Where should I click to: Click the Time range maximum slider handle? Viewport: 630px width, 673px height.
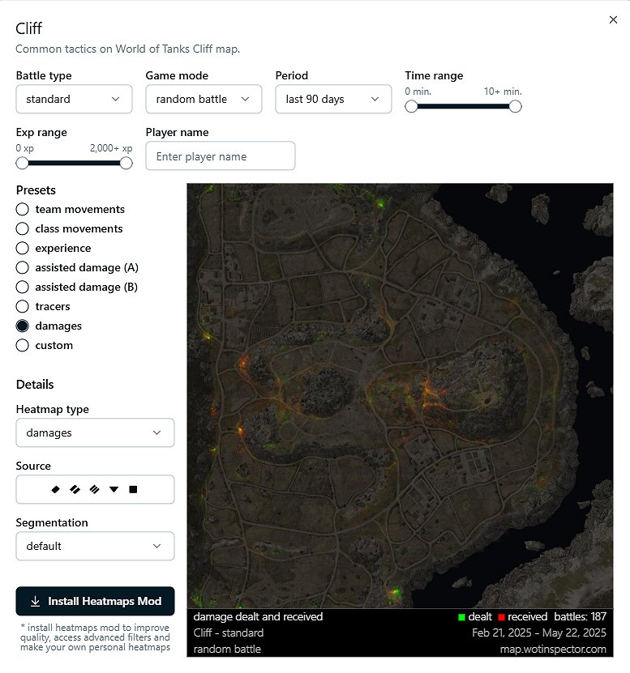pos(515,106)
